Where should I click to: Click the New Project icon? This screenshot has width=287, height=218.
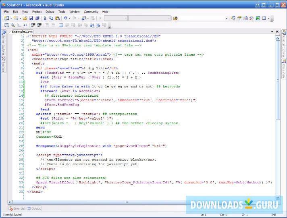pyautogui.click(x=6, y=18)
